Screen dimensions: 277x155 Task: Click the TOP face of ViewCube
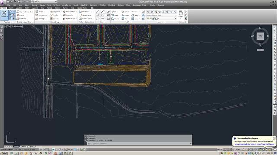coord(260,36)
